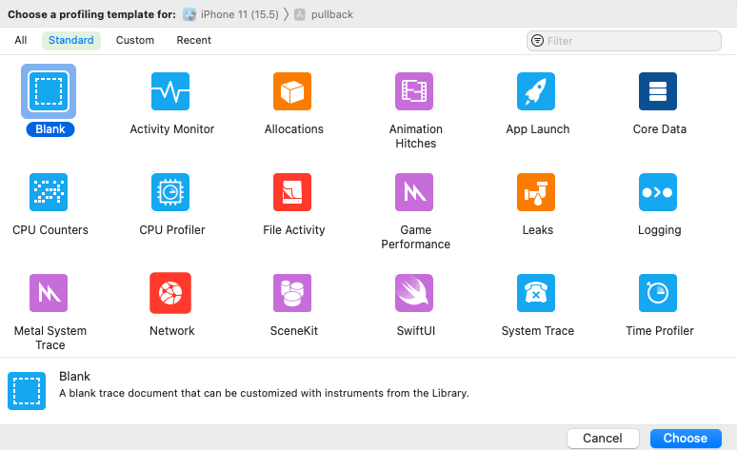737x450 pixels.
Task: Click the CPU Profiler label
Action: click(172, 230)
